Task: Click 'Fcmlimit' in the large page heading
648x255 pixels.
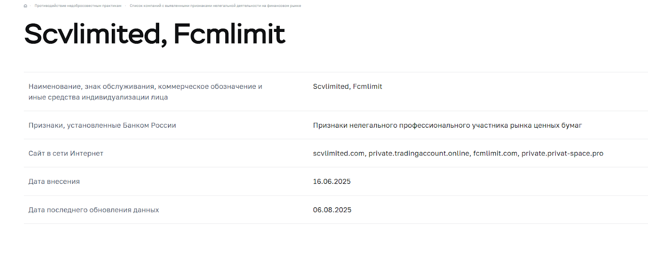Action: [x=229, y=34]
